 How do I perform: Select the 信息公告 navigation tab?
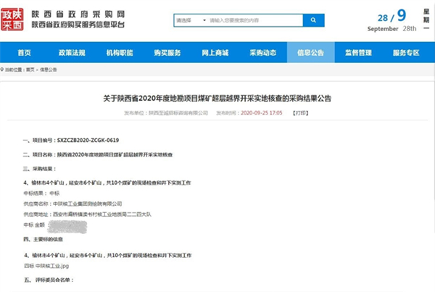pyautogui.click(x=311, y=53)
